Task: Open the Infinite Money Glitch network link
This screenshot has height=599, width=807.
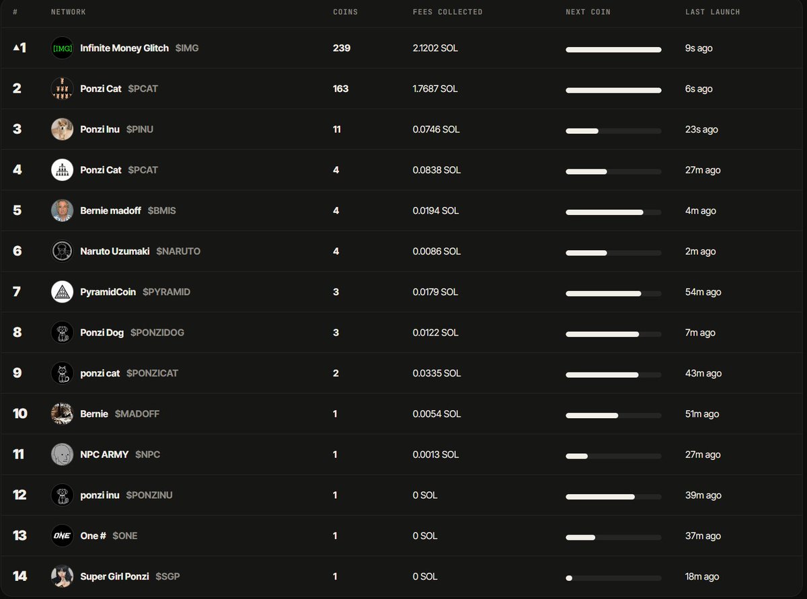Action: tap(124, 48)
